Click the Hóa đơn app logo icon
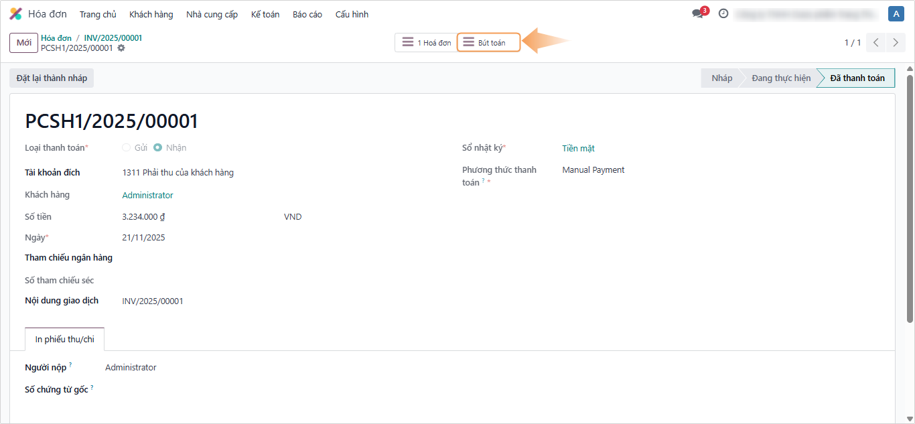The width and height of the screenshot is (915, 424). tap(15, 14)
